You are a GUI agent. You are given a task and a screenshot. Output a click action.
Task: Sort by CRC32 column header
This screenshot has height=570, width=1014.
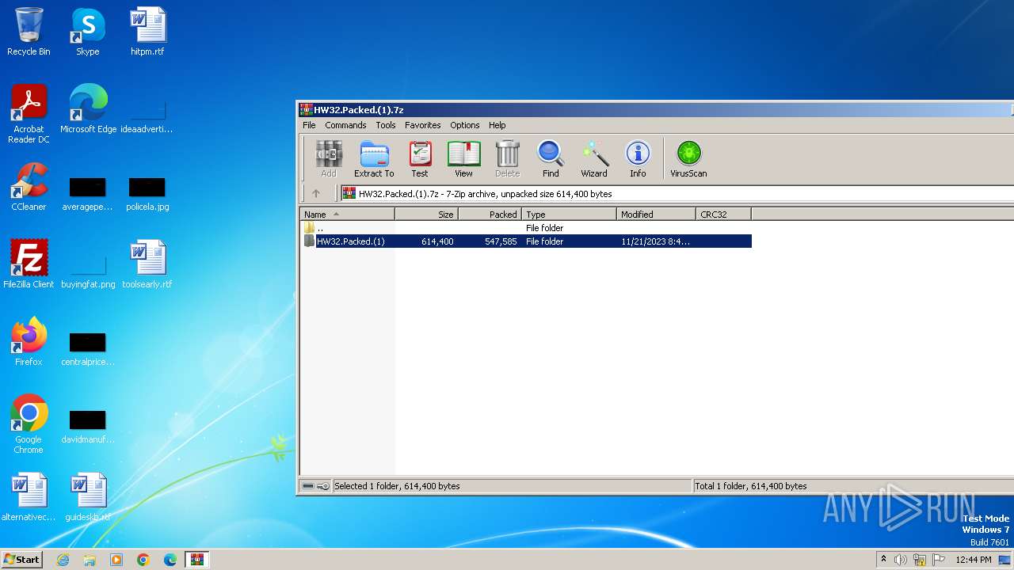(x=723, y=215)
